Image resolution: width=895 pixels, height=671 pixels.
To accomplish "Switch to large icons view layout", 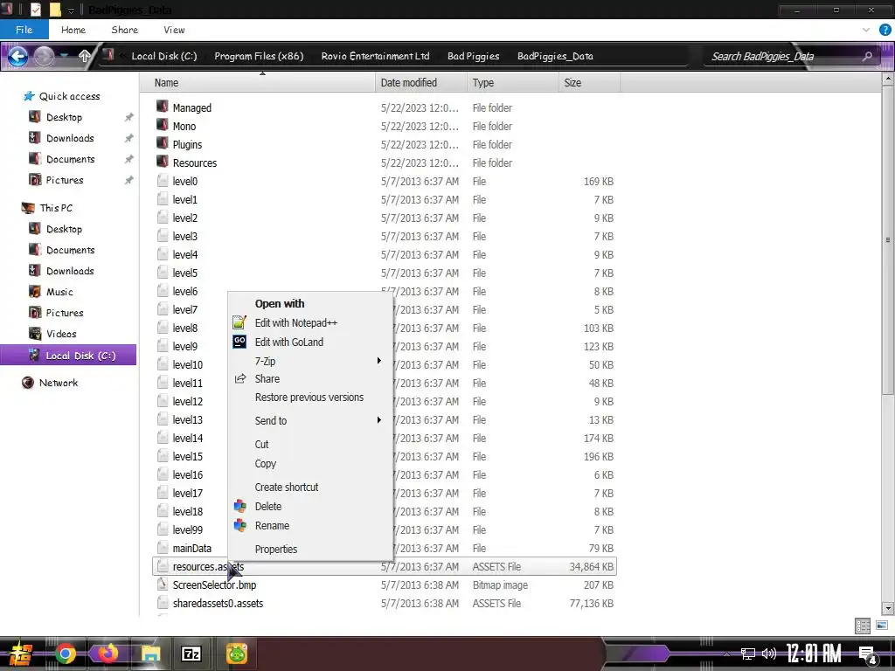I will pos(882,626).
